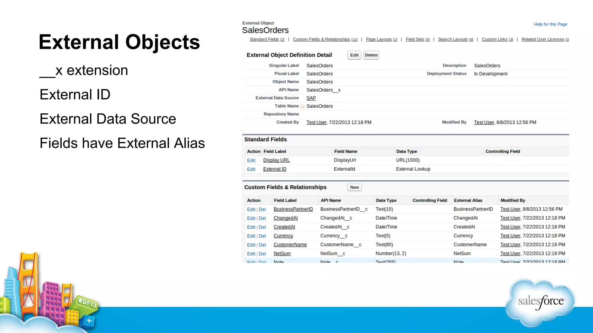Open the Standard Fields [2] section link
Screen dimensions: 593x333
point(267,39)
